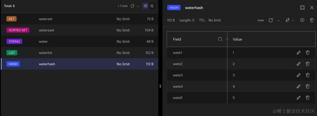The image size is (317, 116).
Task: Click the waterhash key name to rename
Action: point(194,8)
